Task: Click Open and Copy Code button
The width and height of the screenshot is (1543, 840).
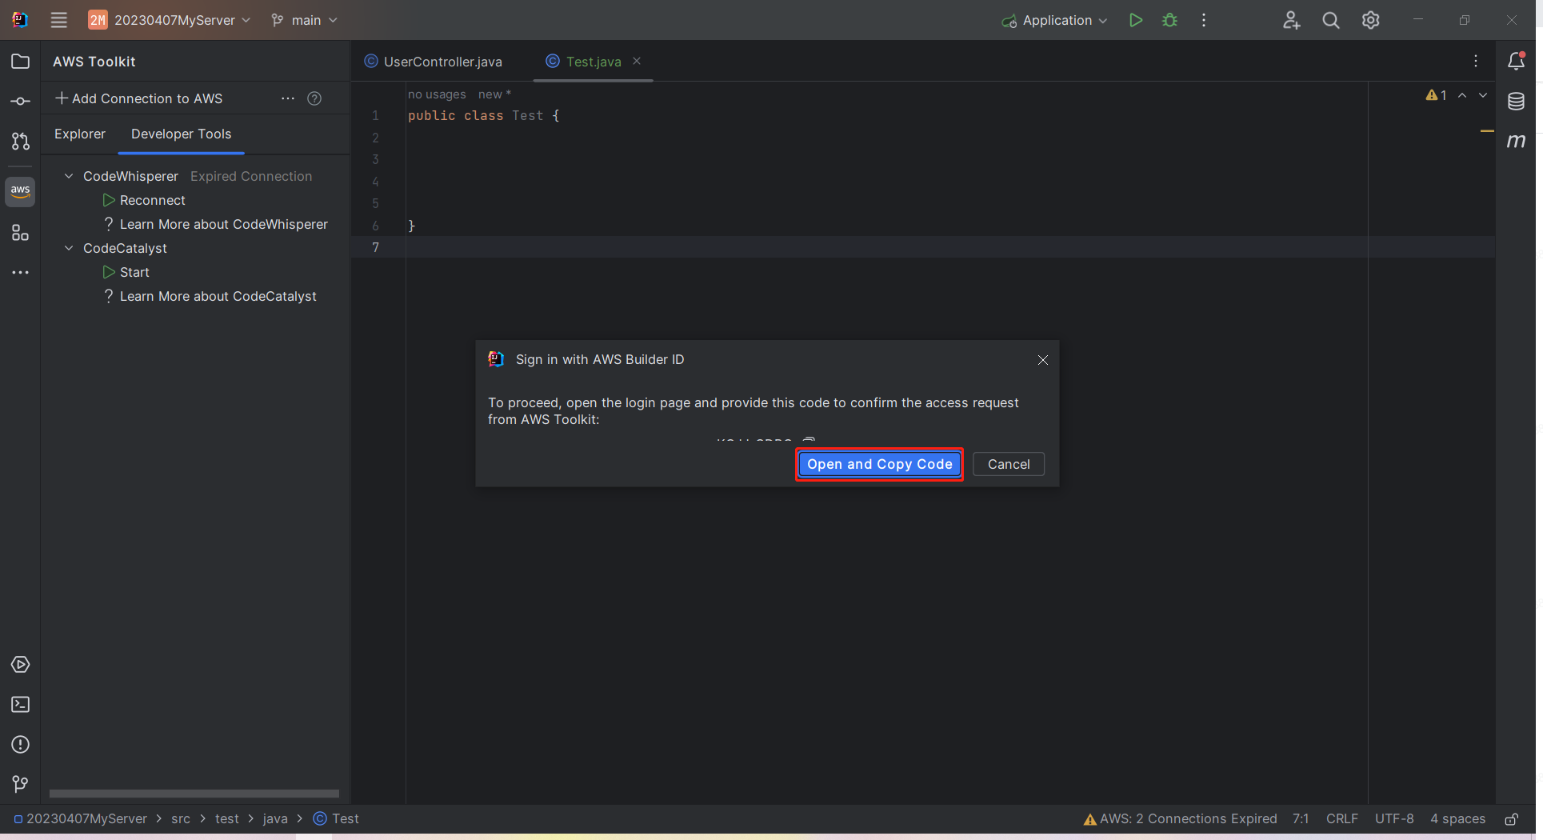Action: point(879,465)
